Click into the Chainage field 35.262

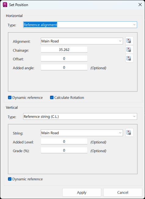coord(64,49)
